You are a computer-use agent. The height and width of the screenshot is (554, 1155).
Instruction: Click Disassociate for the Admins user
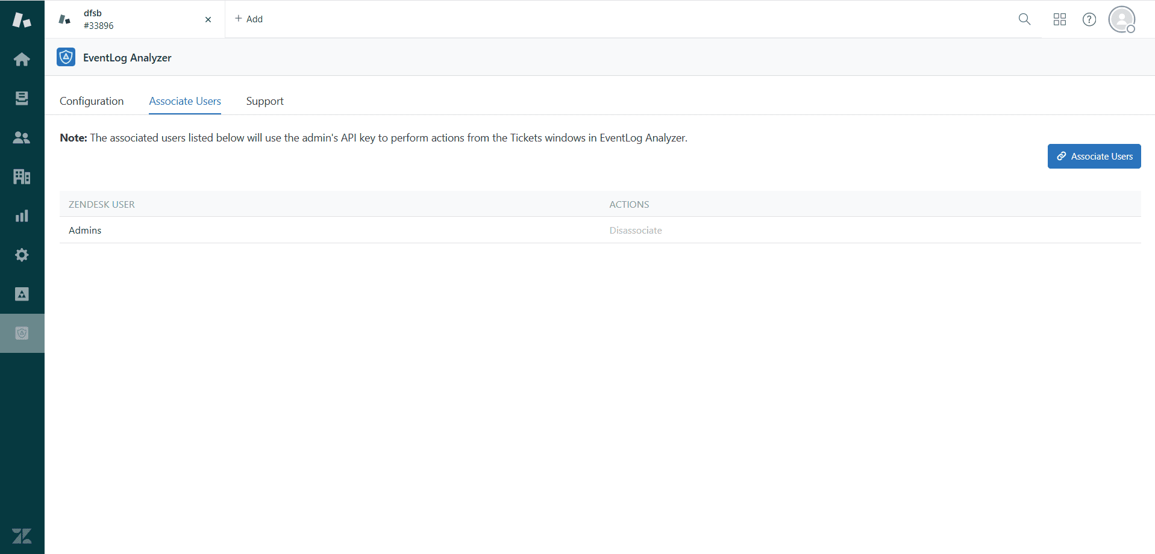pos(635,230)
